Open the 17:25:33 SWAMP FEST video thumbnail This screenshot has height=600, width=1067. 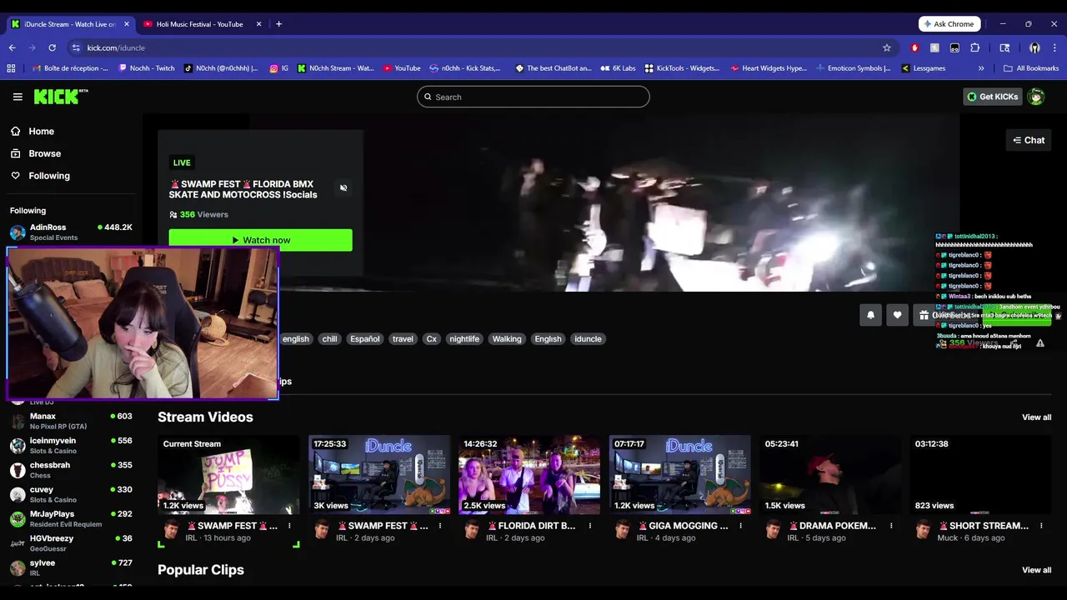[x=379, y=475]
